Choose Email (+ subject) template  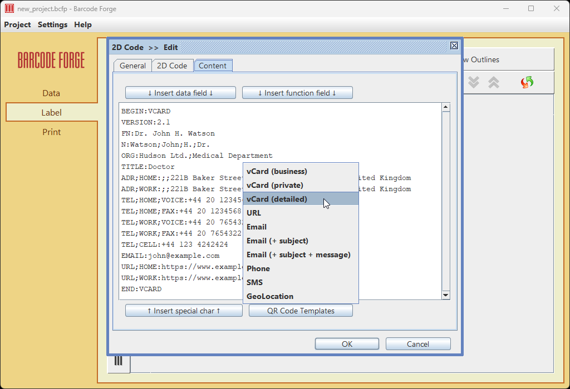[x=301, y=241]
